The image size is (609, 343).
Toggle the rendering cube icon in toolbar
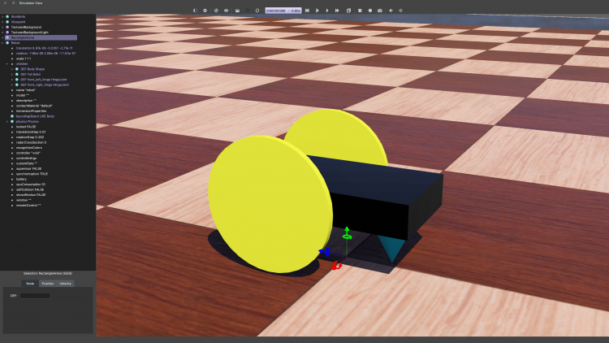point(348,11)
